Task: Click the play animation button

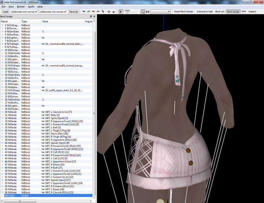Action: (121, 12)
